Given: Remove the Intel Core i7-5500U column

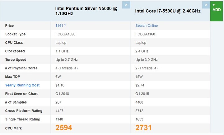Looking at the screenshot, I should click(x=206, y=5).
